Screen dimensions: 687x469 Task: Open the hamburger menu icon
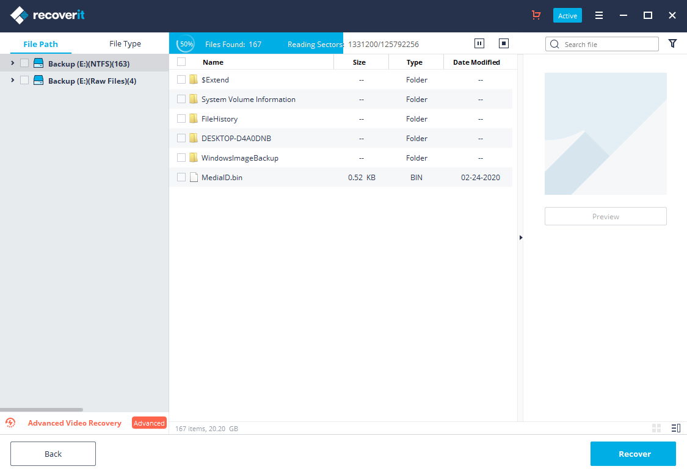tap(600, 15)
